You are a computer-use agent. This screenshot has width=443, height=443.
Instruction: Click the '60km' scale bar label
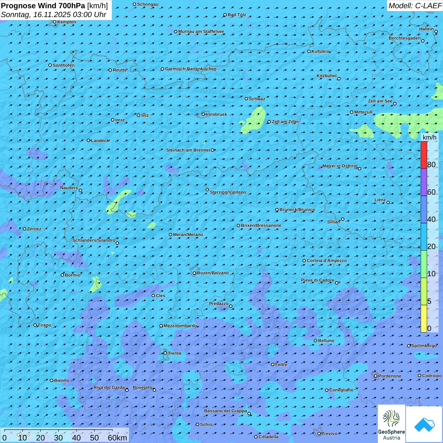[117, 438]
